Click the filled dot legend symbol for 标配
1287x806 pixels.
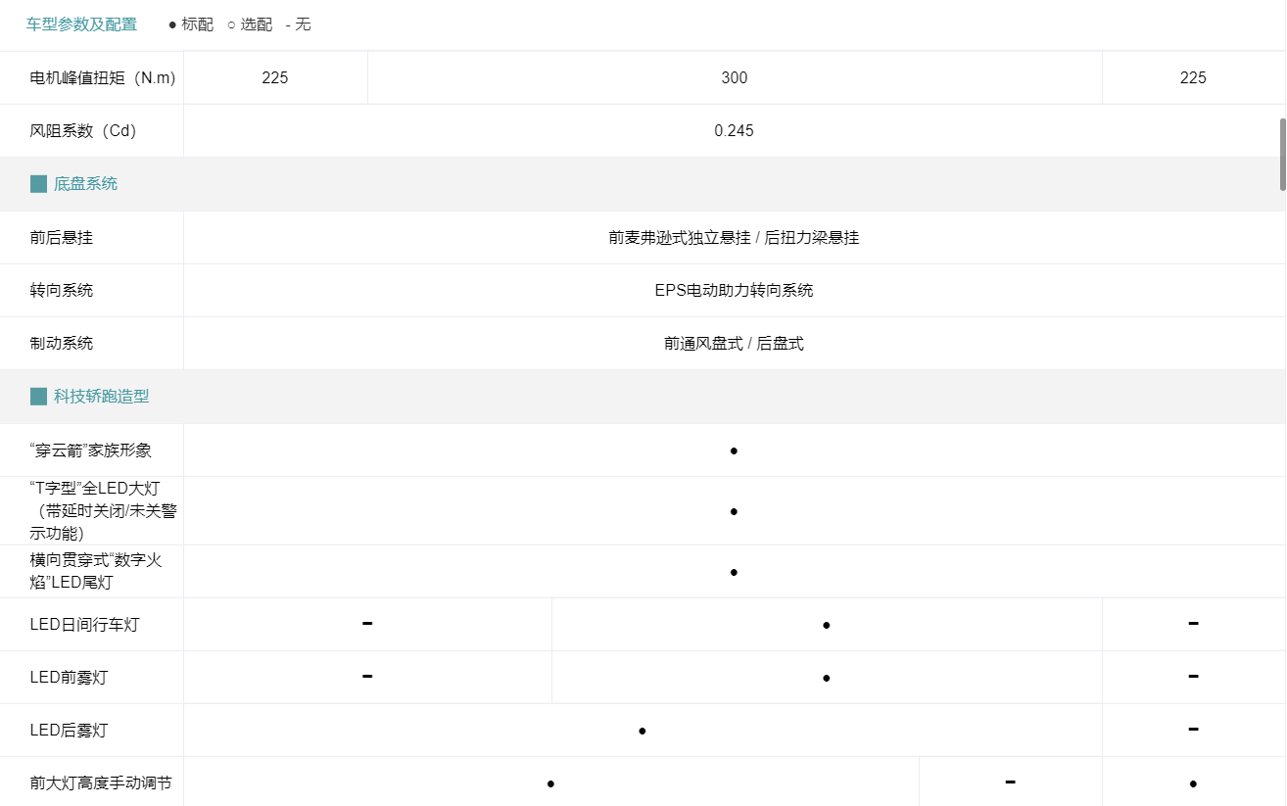[172, 24]
